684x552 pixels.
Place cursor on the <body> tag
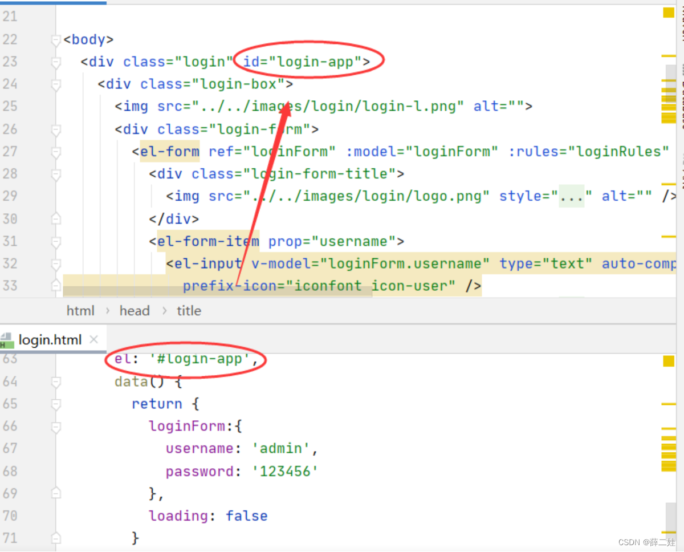tap(88, 40)
